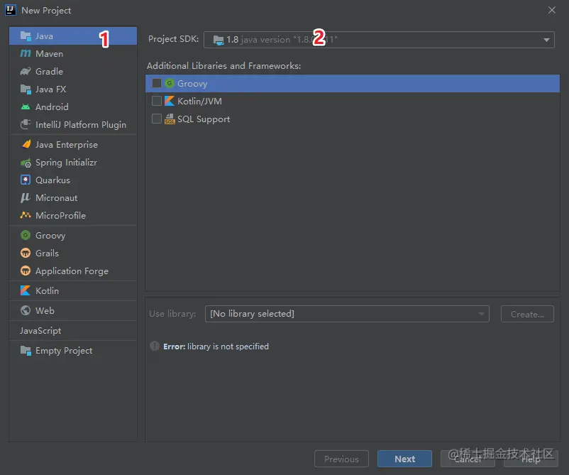The width and height of the screenshot is (569, 475).
Task: Click the Groovy icon in the sidebar
Action: (26, 235)
